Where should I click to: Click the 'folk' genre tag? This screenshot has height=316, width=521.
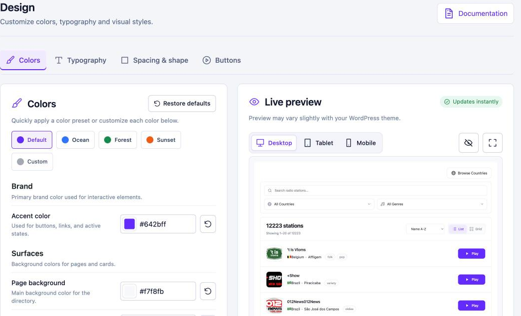[330, 257]
